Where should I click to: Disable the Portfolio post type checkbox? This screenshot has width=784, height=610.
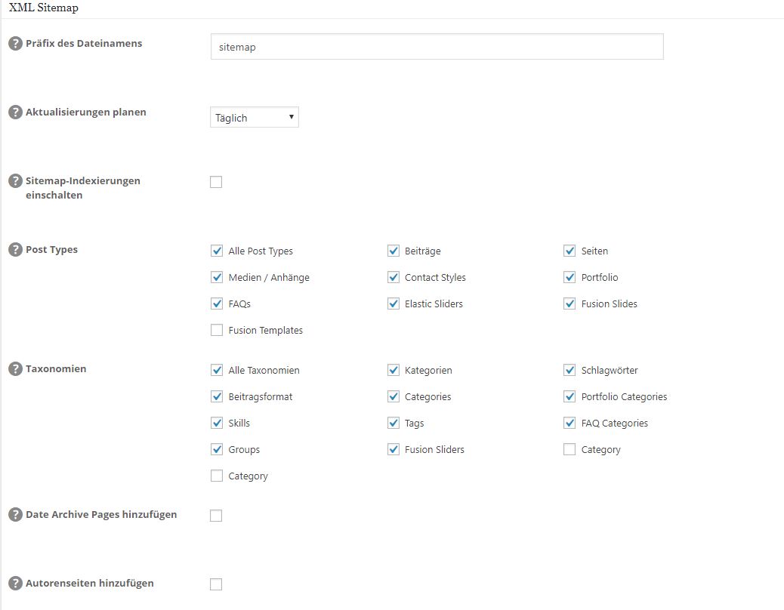[x=569, y=277]
